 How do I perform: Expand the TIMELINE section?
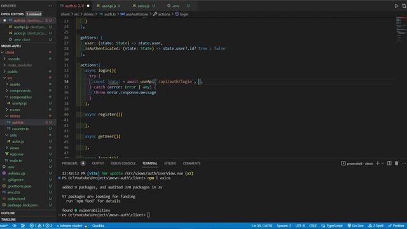(8, 219)
